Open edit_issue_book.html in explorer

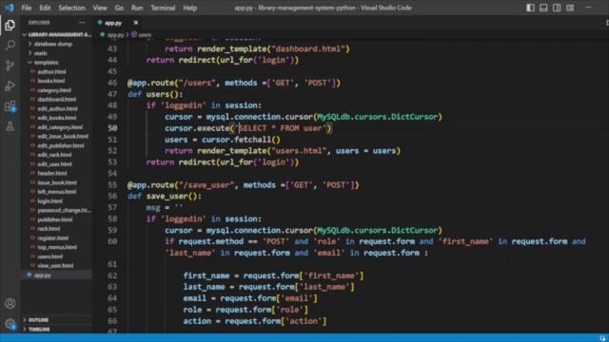(x=63, y=136)
